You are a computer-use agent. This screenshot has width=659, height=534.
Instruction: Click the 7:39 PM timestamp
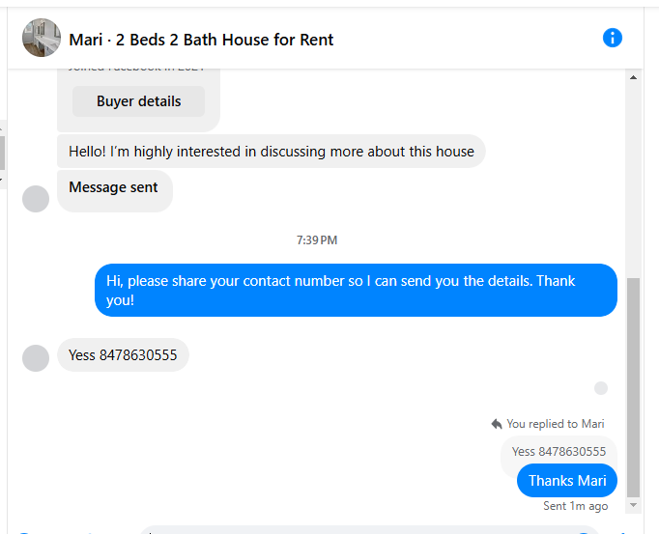coord(317,240)
